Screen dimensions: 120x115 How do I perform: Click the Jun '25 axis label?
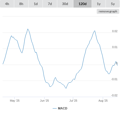point(44,101)
